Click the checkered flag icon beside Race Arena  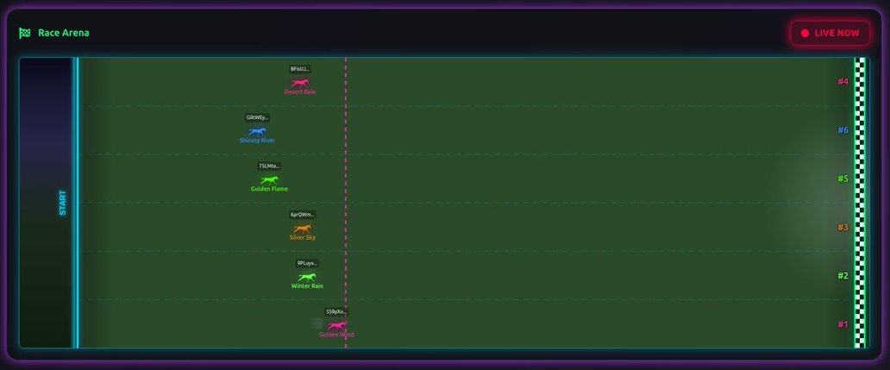(25, 33)
